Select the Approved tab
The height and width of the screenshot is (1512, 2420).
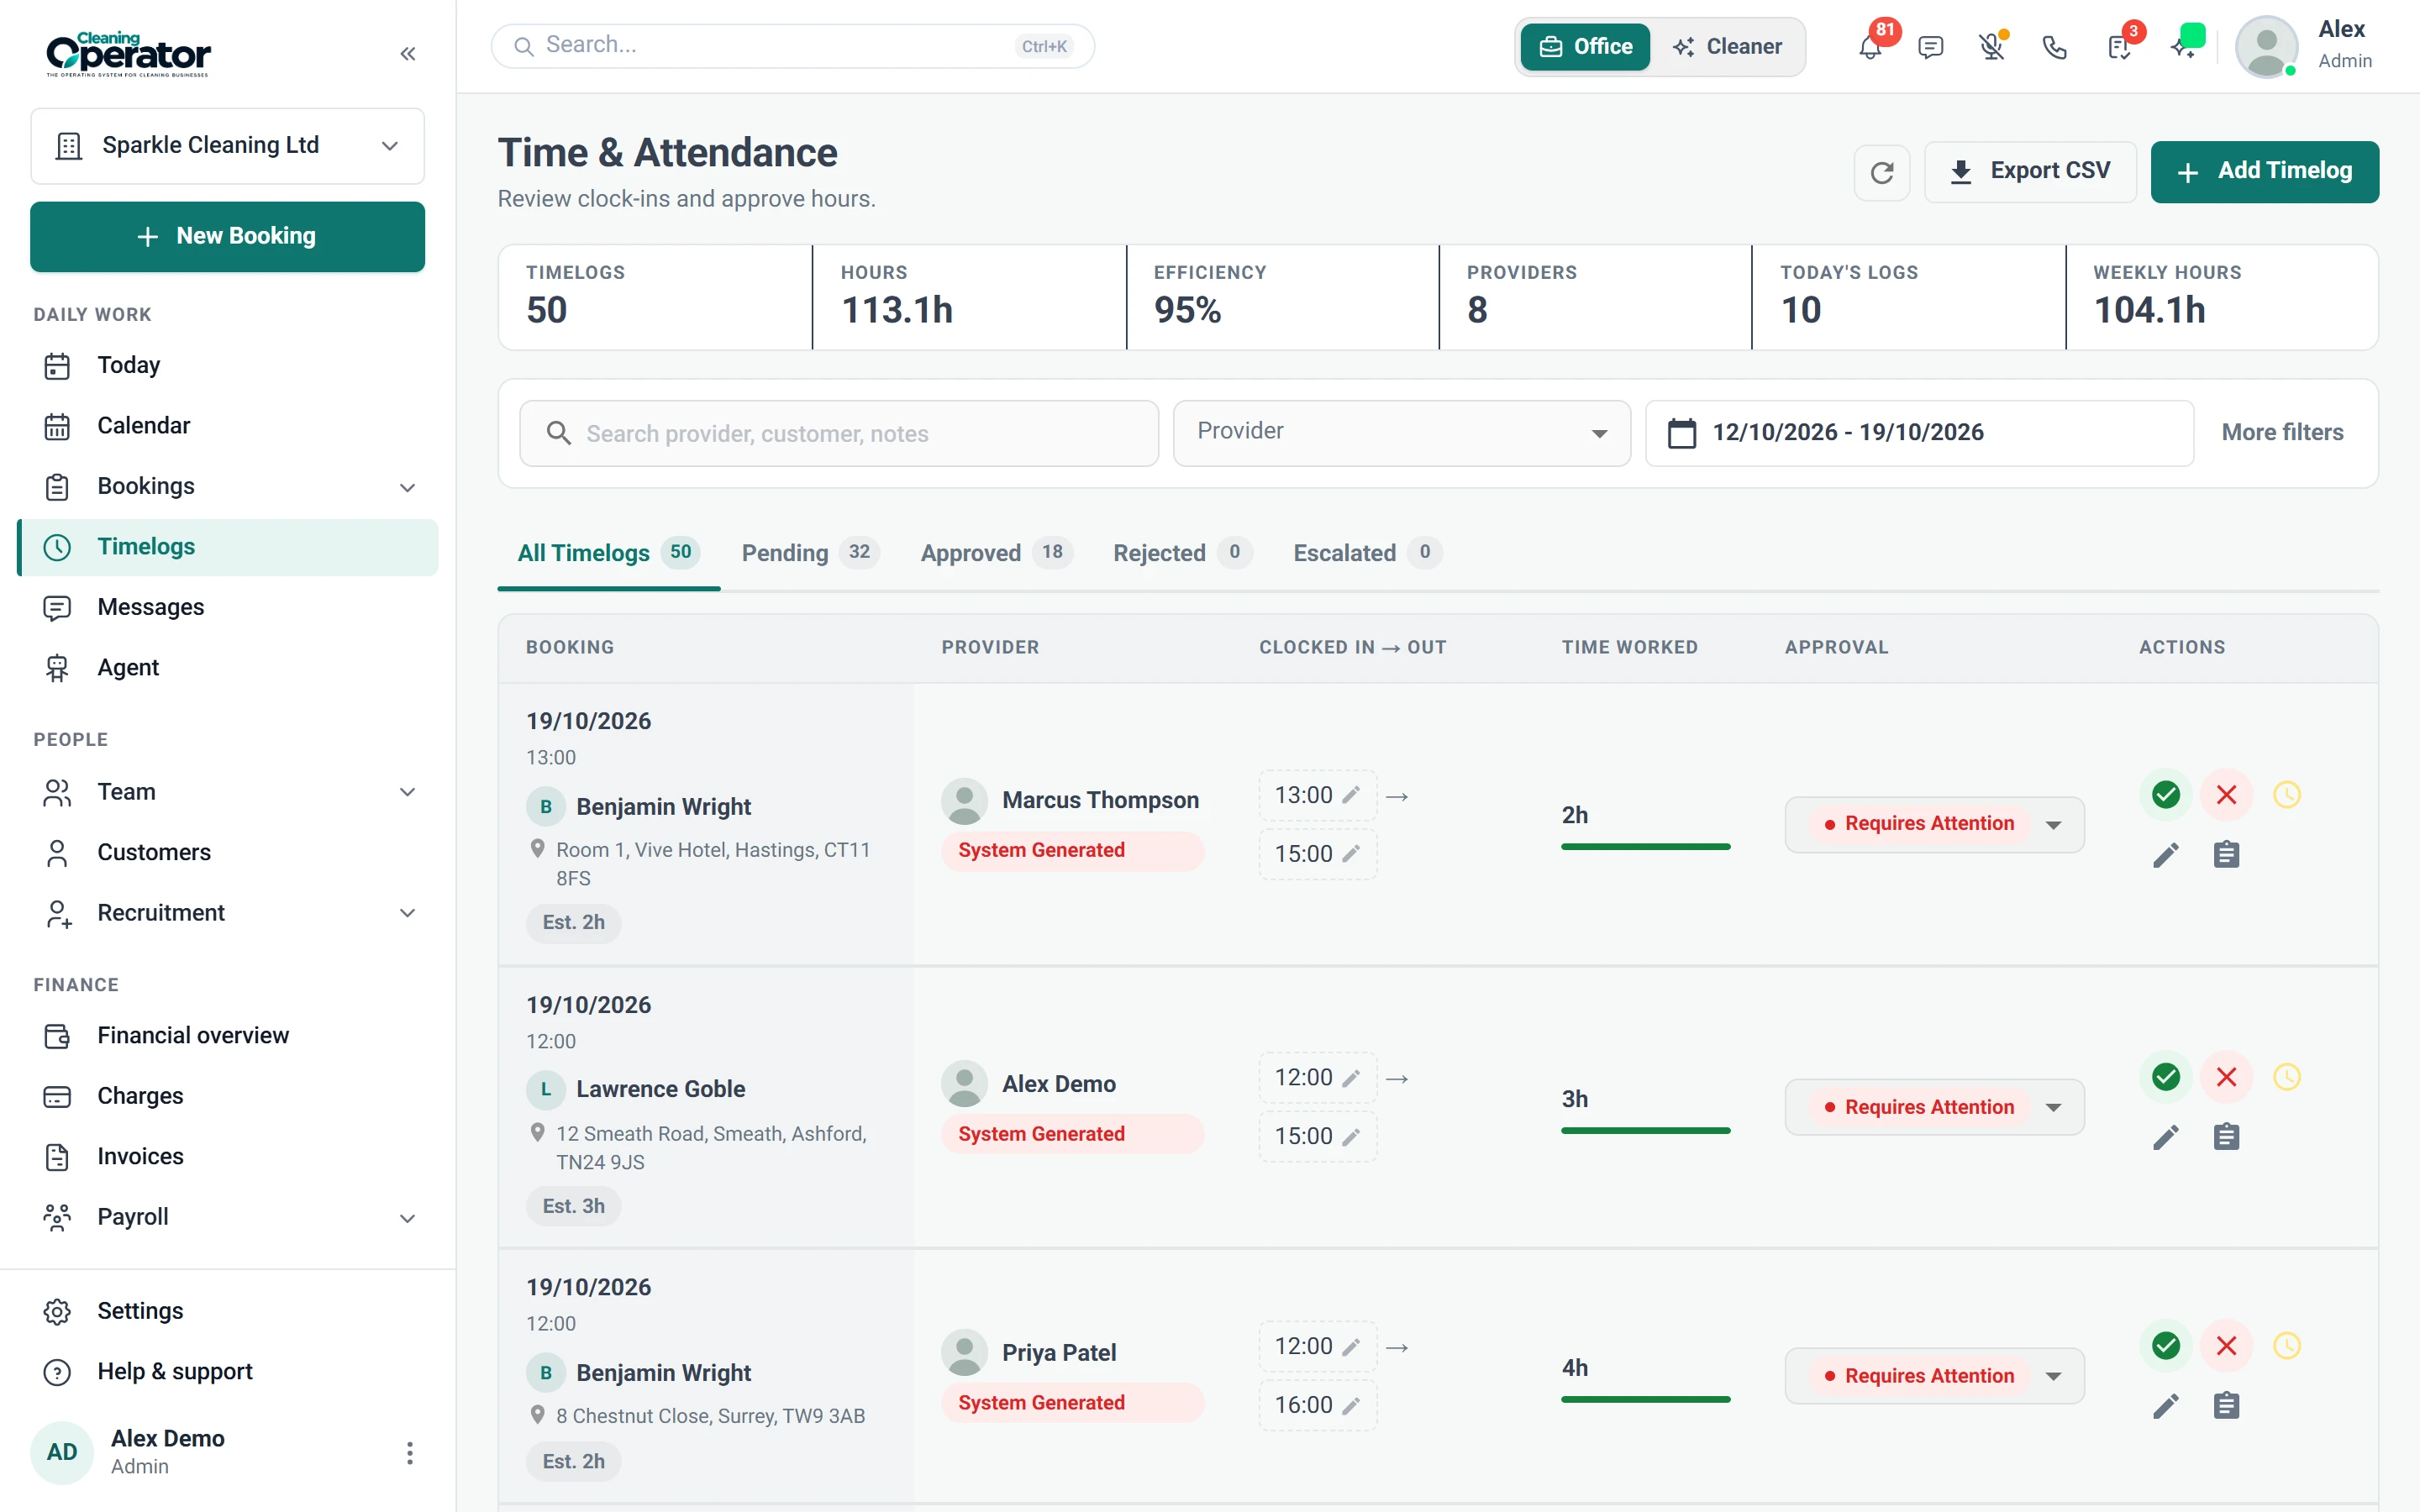click(x=996, y=553)
